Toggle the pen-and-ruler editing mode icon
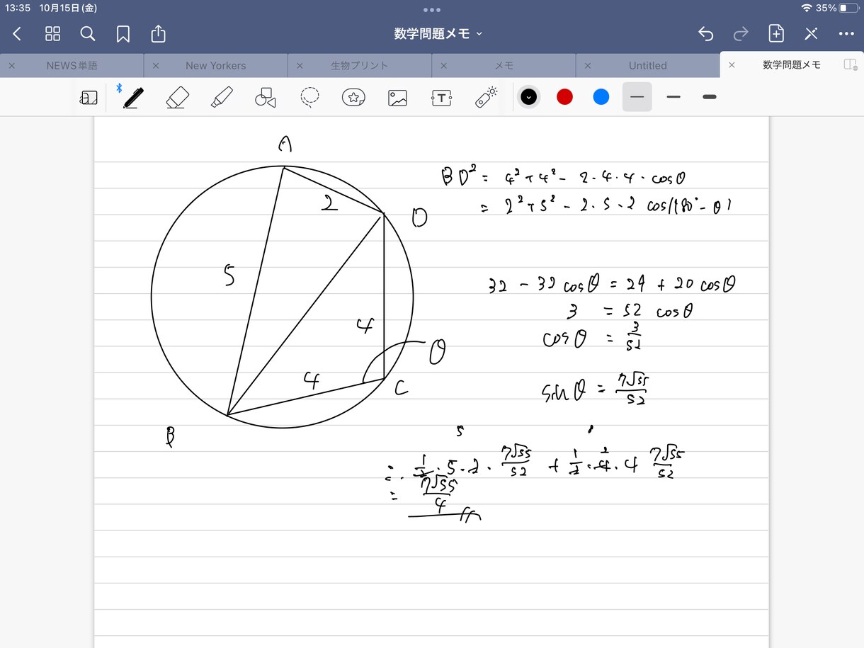 (812, 33)
